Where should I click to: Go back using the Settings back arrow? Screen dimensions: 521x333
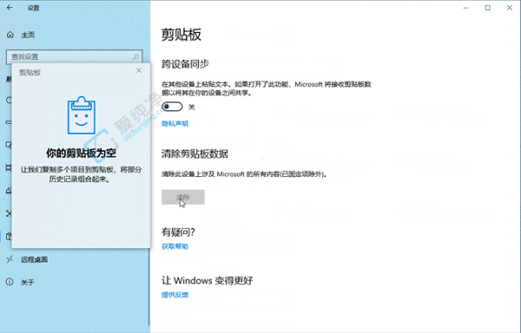(10, 8)
